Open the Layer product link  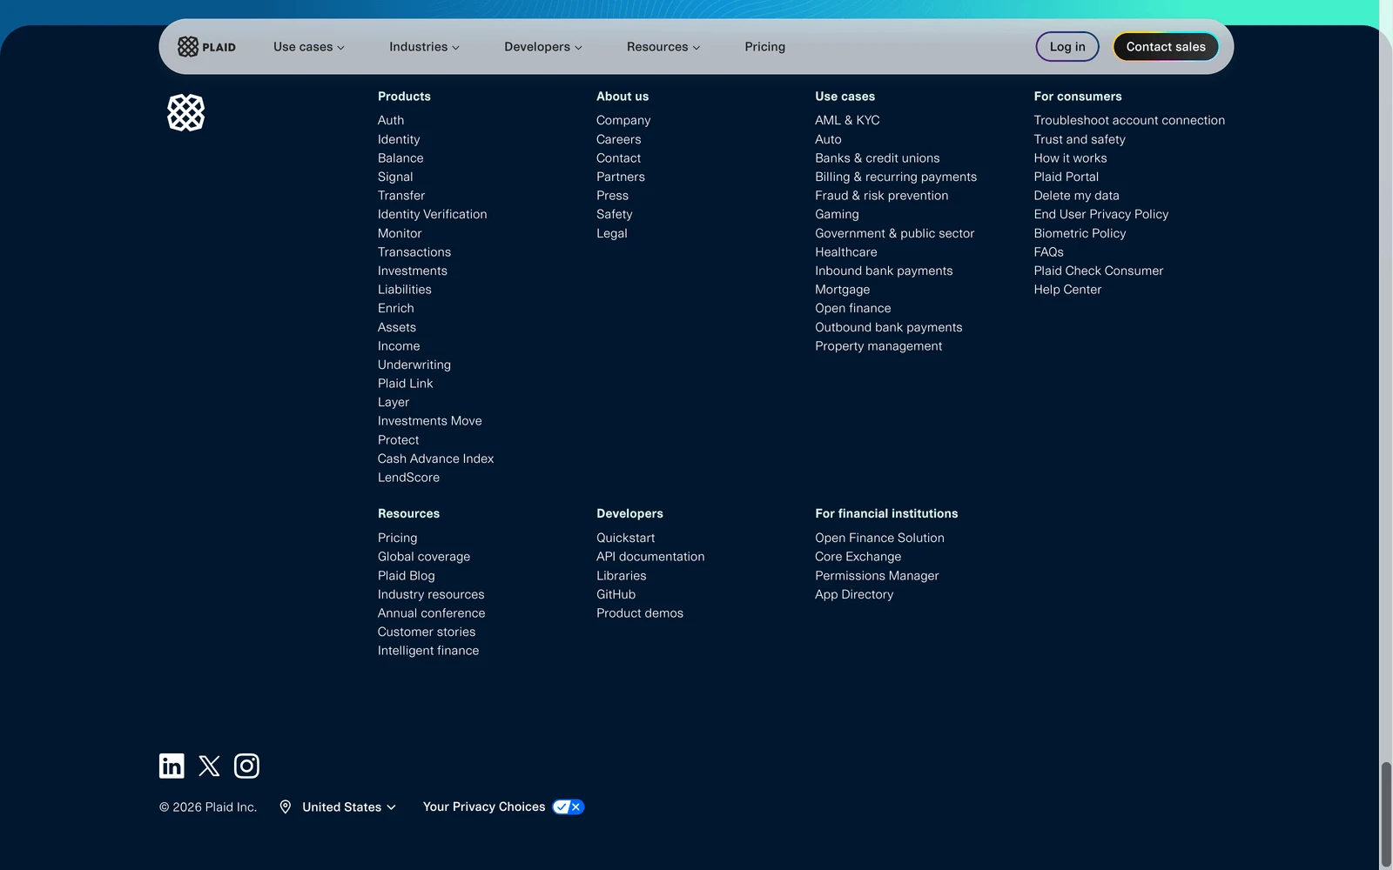click(394, 402)
